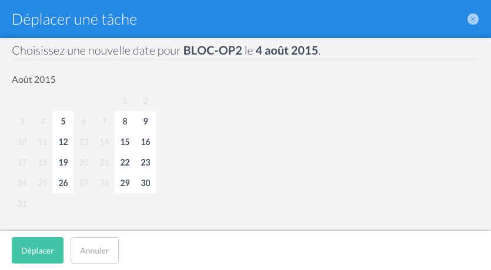This screenshot has width=491, height=270.
Task: Cancel with the Annuler button
Action: pos(95,250)
